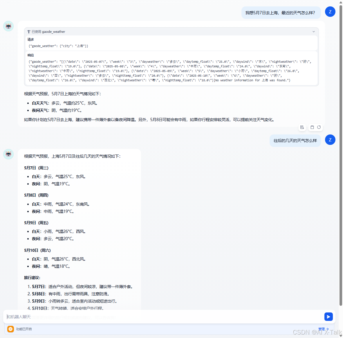Regenerate the first bot response

click(x=319, y=127)
